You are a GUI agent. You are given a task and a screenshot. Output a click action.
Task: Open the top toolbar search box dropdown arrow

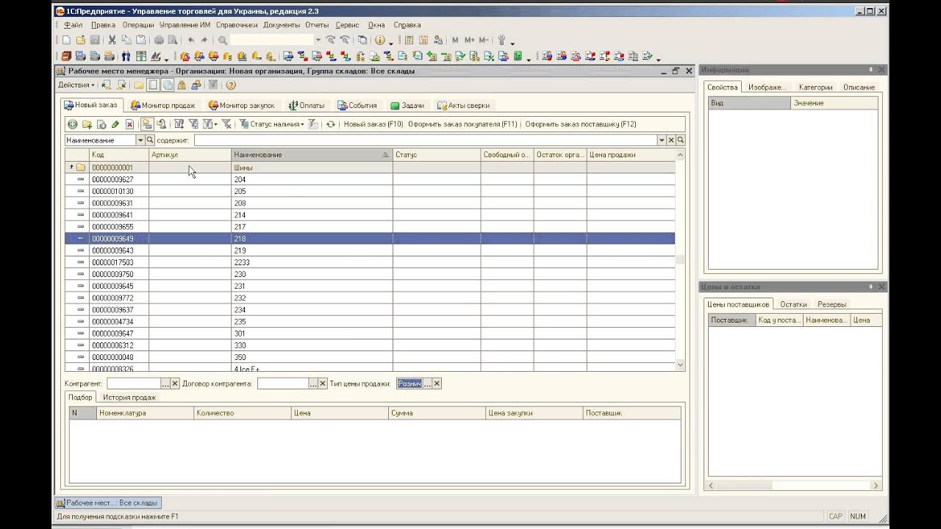click(318, 40)
